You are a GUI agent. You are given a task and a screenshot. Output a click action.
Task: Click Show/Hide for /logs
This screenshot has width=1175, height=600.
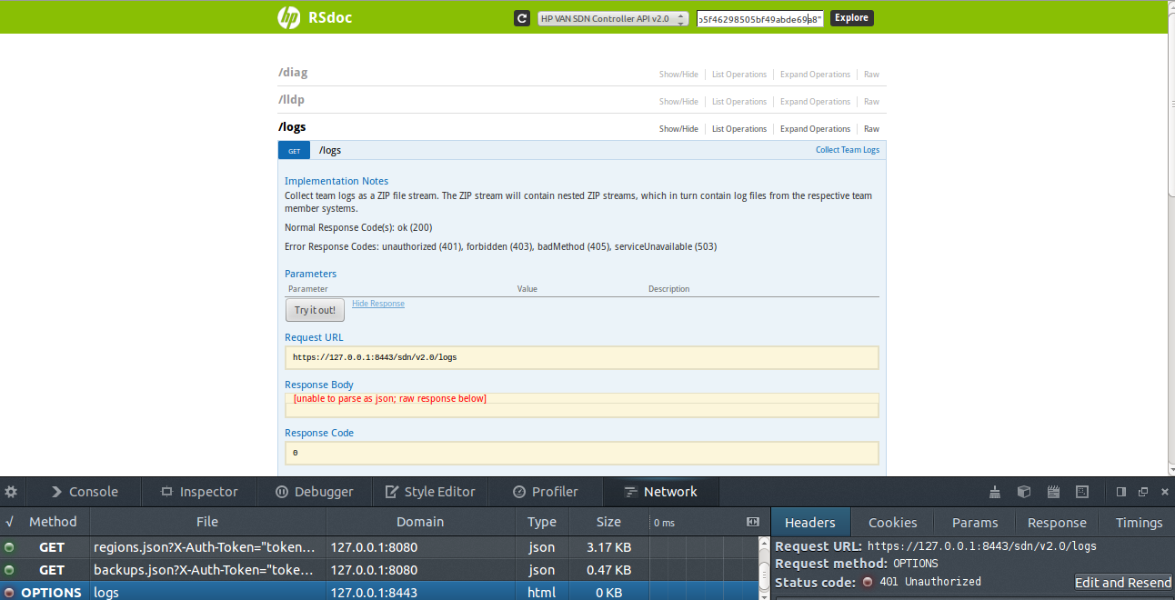(678, 129)
